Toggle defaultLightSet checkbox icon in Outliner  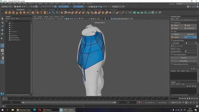coord(10,38)
